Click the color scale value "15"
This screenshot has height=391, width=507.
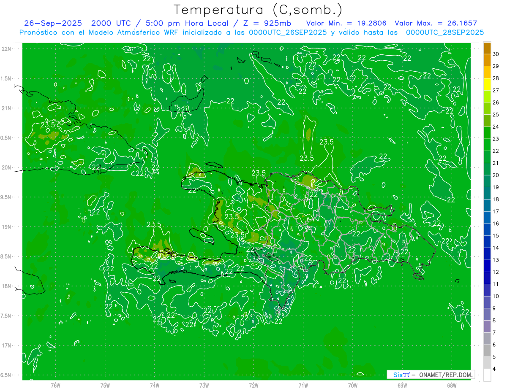(496, 235)
